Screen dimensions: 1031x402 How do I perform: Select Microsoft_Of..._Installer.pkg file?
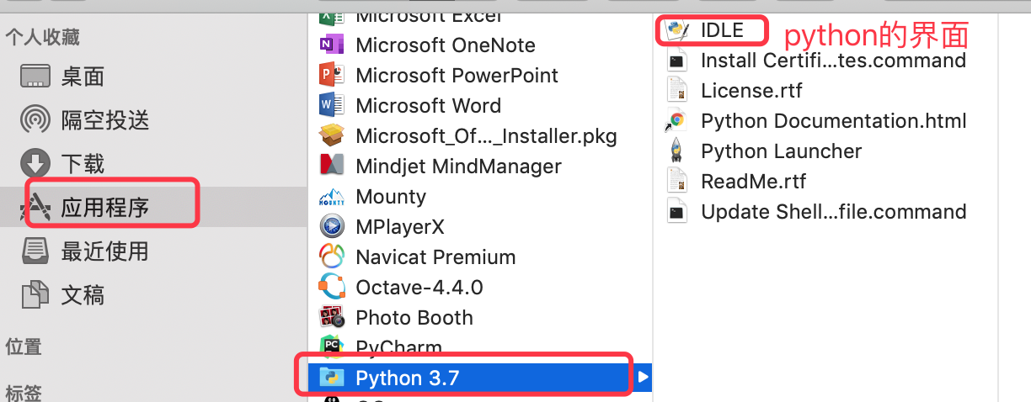point(487,136)
